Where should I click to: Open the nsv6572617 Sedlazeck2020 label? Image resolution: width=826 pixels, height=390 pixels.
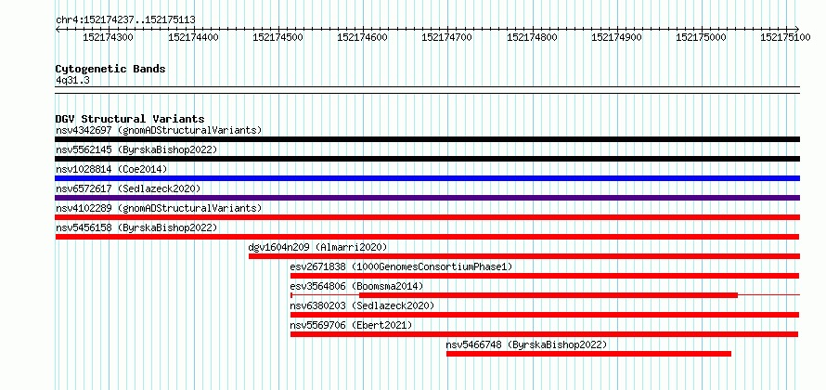(x=128, y=188)
